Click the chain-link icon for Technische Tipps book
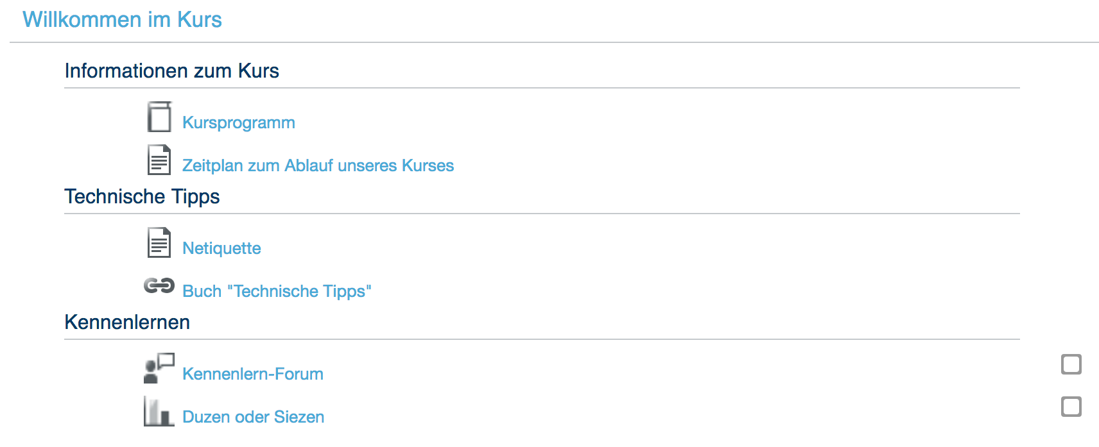 tap(159, 285)
